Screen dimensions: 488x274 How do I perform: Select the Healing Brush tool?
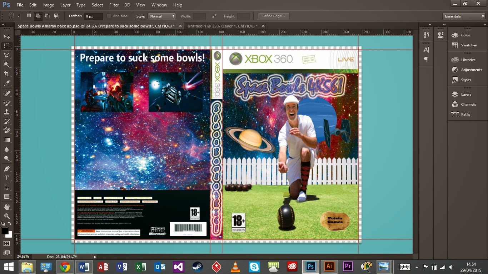point(7,93)
